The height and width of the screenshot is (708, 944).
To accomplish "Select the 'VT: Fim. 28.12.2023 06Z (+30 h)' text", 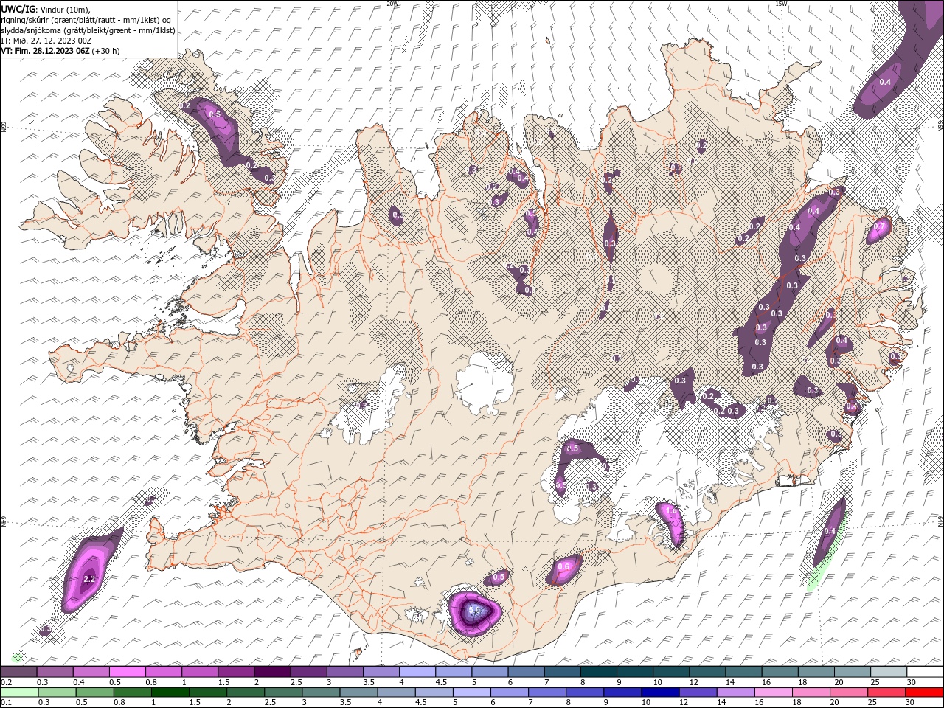I will (60, 51).
